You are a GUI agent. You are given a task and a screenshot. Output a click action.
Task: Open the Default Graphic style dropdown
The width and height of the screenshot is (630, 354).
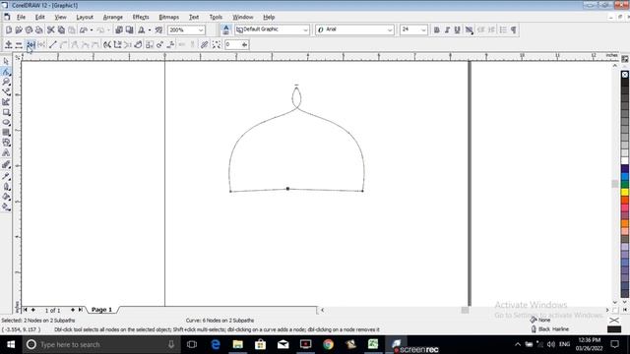click(305, 30)
